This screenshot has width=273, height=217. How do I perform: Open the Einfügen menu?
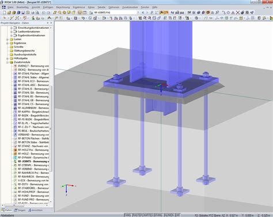[48, 7]
